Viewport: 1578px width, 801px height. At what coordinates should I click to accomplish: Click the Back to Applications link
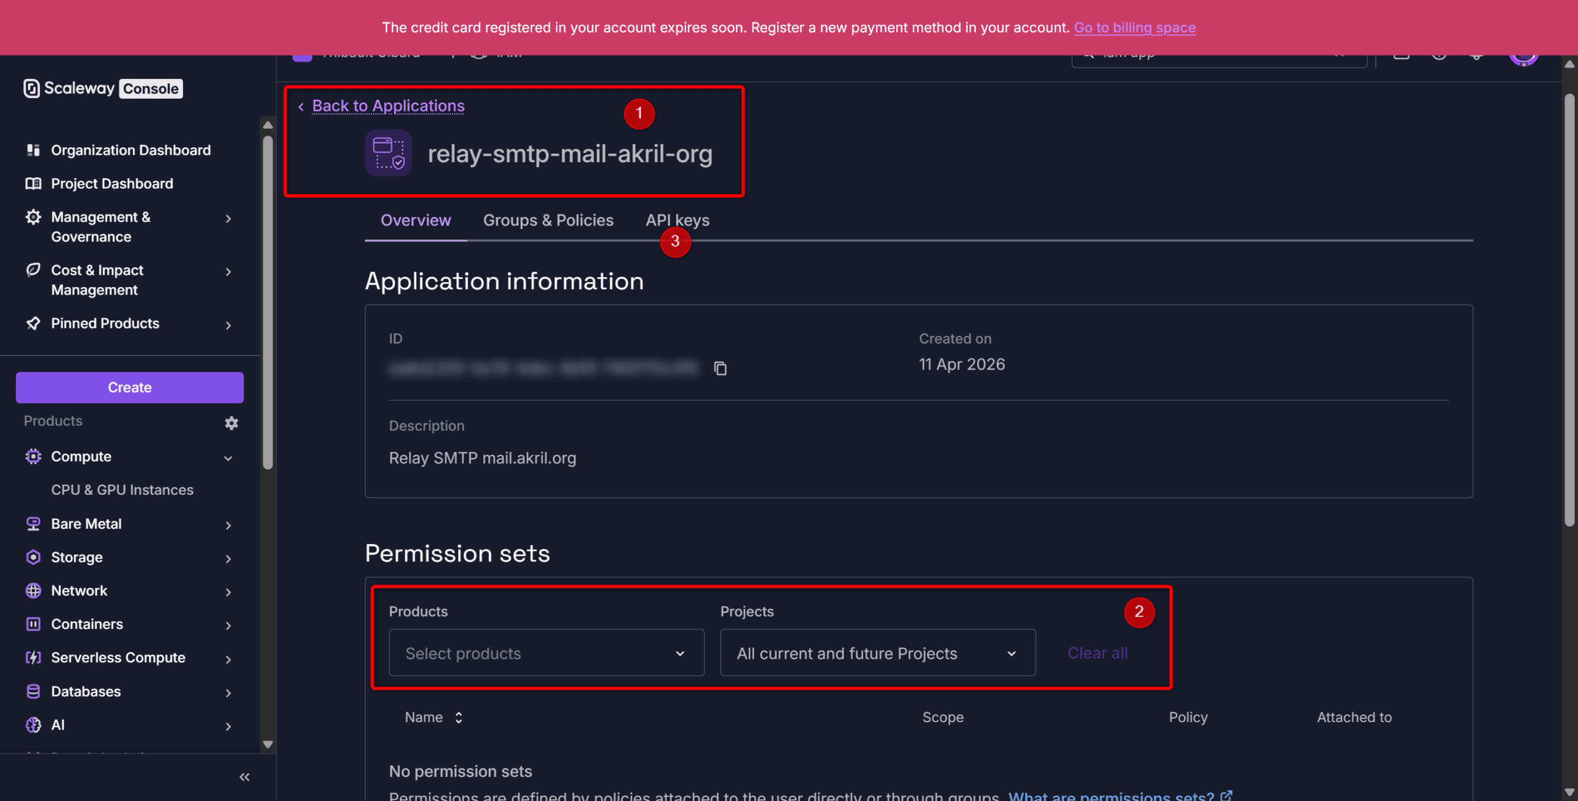[x=388, y=106]
